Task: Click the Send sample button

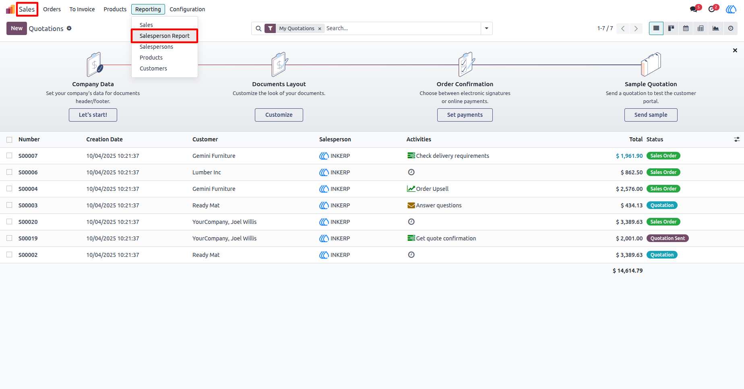Action: pos(651,115)
